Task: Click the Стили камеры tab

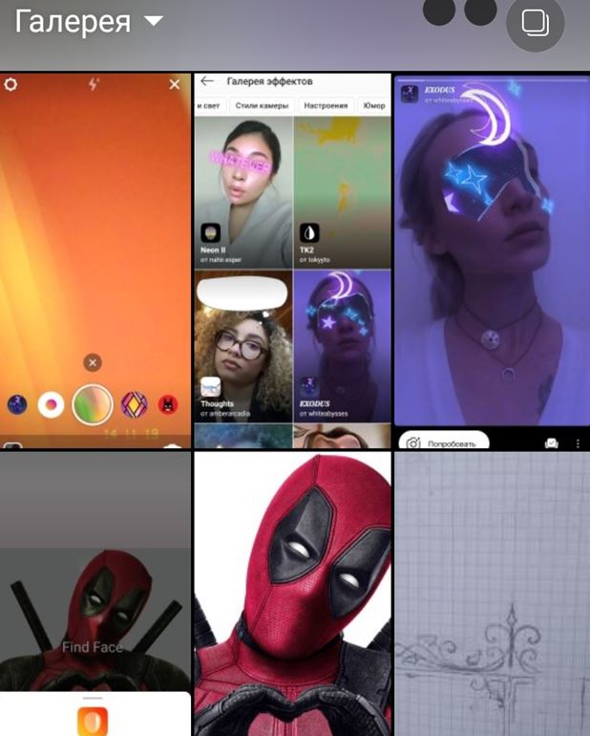Action: click(262, 105)
